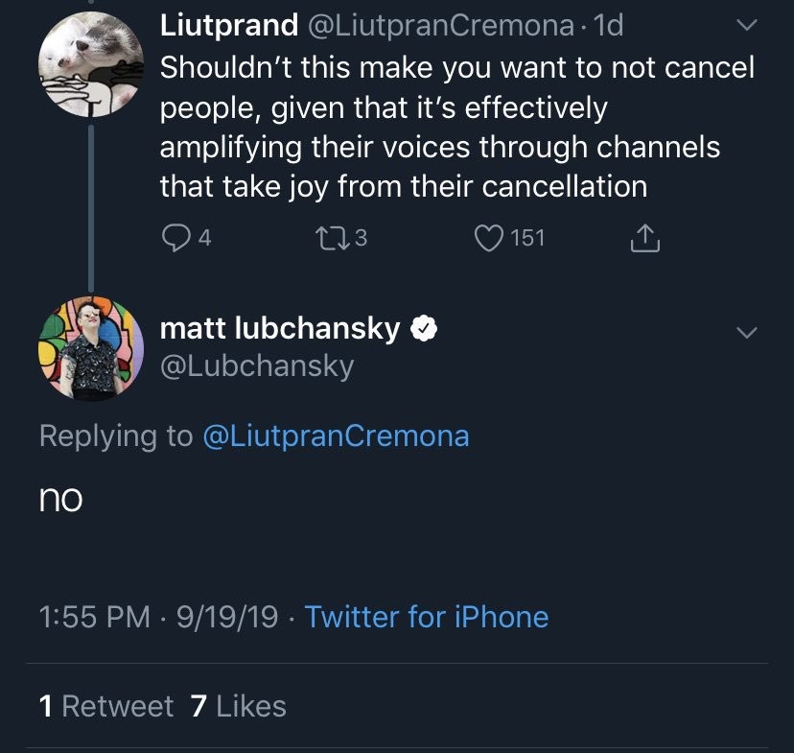Image resolution: width=794 pixels, height=753 pixels.
Task: Click the 1:55 PM 9/19/19 timestamp
Action: [x=158, y=617]
